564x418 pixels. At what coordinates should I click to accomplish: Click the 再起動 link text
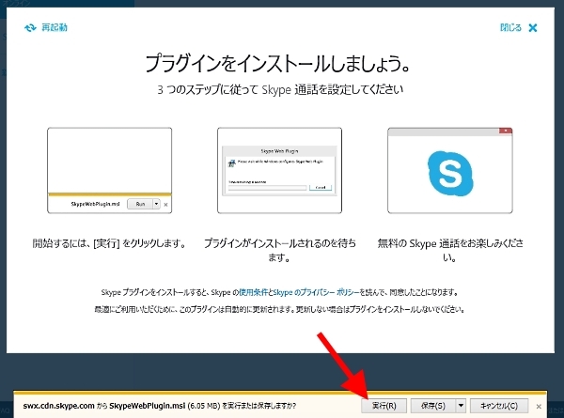(55, 27)
